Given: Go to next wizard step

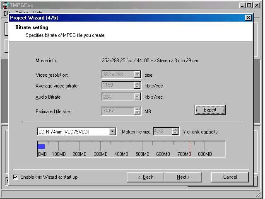Looking at the screenshot, I should tap(183, 177).
